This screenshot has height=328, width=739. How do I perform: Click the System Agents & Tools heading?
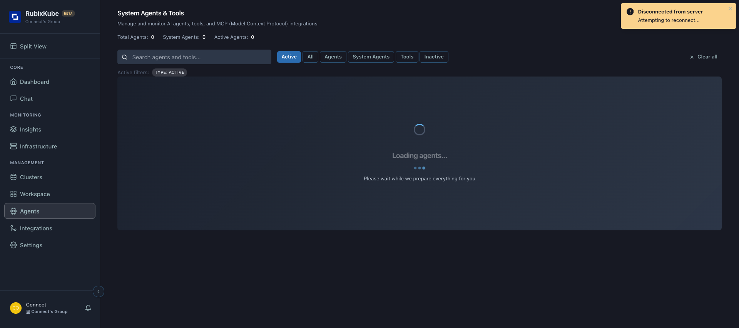[150, 13]
